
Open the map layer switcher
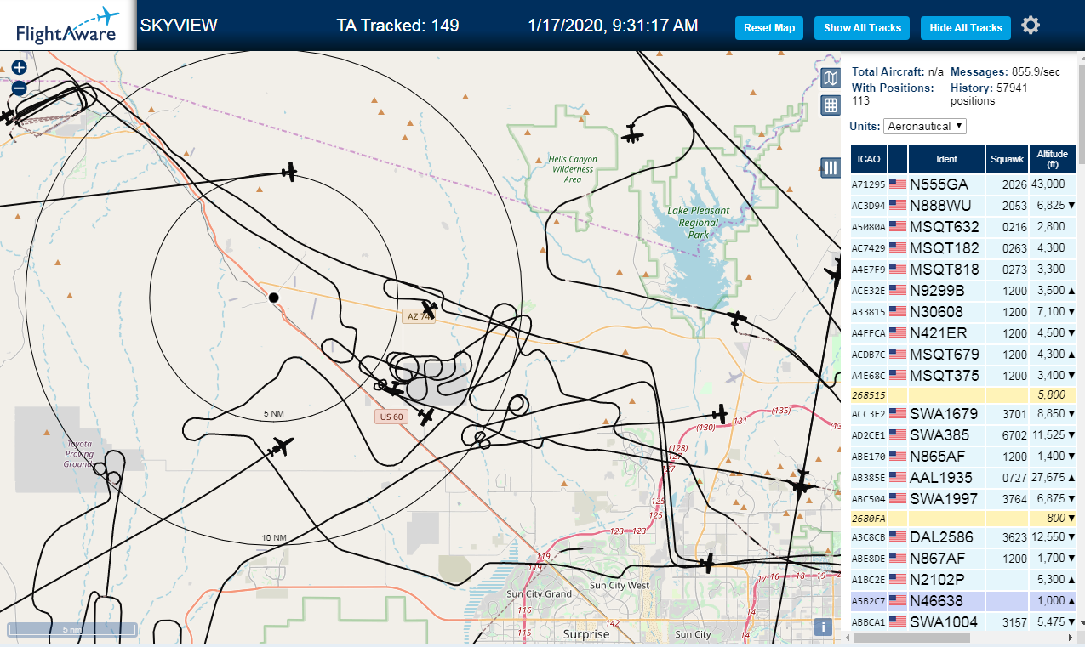(x=831, y=79)
